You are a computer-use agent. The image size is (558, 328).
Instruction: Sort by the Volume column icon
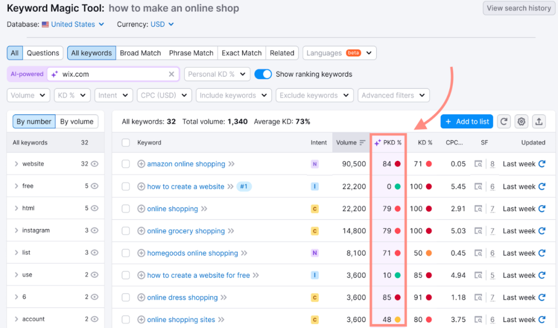point(363,143)
